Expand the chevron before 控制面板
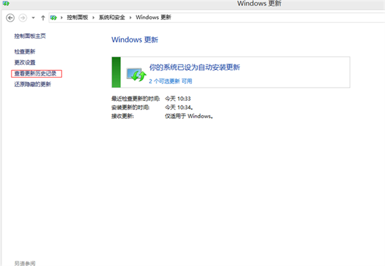This screenshot has height=266, width=385. click(62, 18)
